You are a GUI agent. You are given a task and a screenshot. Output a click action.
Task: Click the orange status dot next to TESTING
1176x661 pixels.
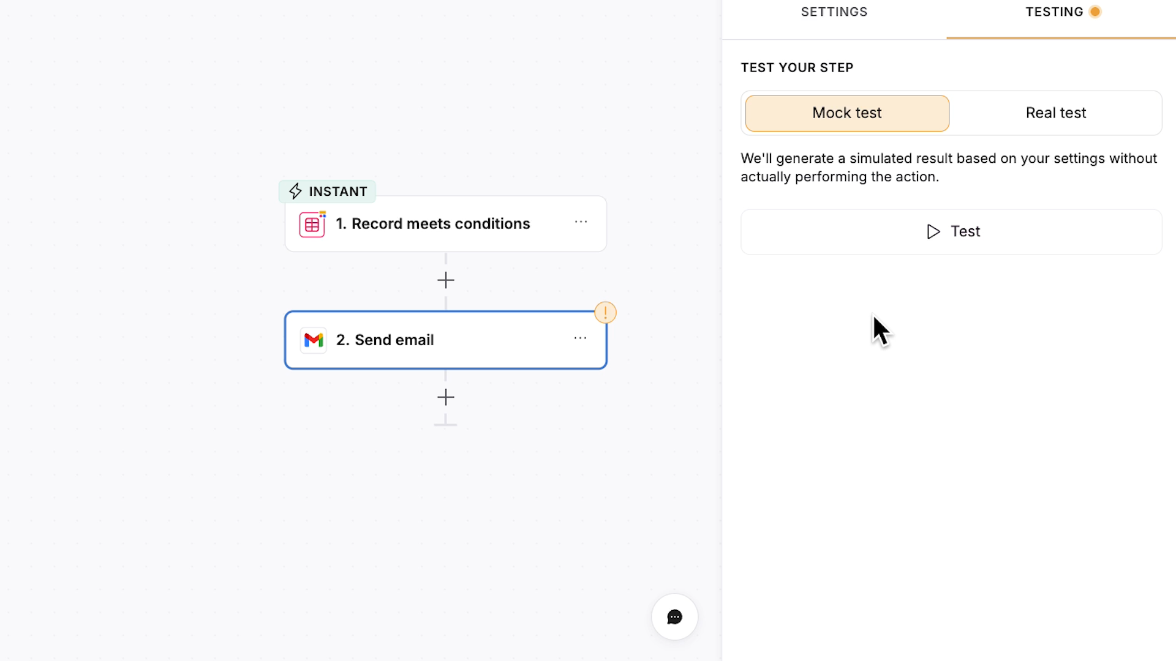pyautogui.click(x=1095, y=11)
